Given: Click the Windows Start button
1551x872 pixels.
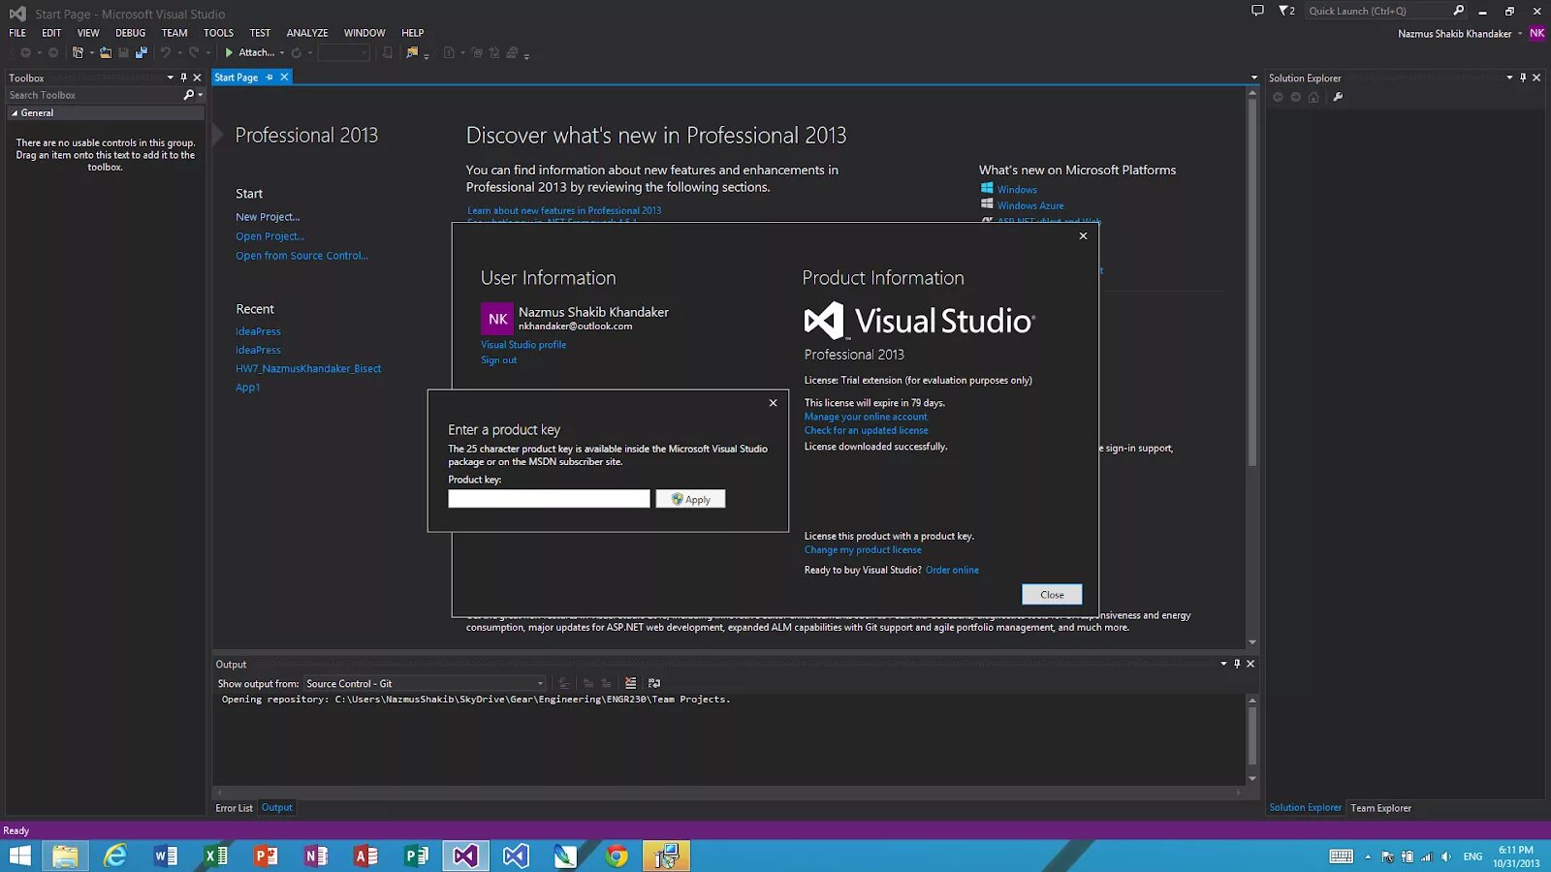Looking at the screenshot, I should pyautogui.click(x=19, y=856).
